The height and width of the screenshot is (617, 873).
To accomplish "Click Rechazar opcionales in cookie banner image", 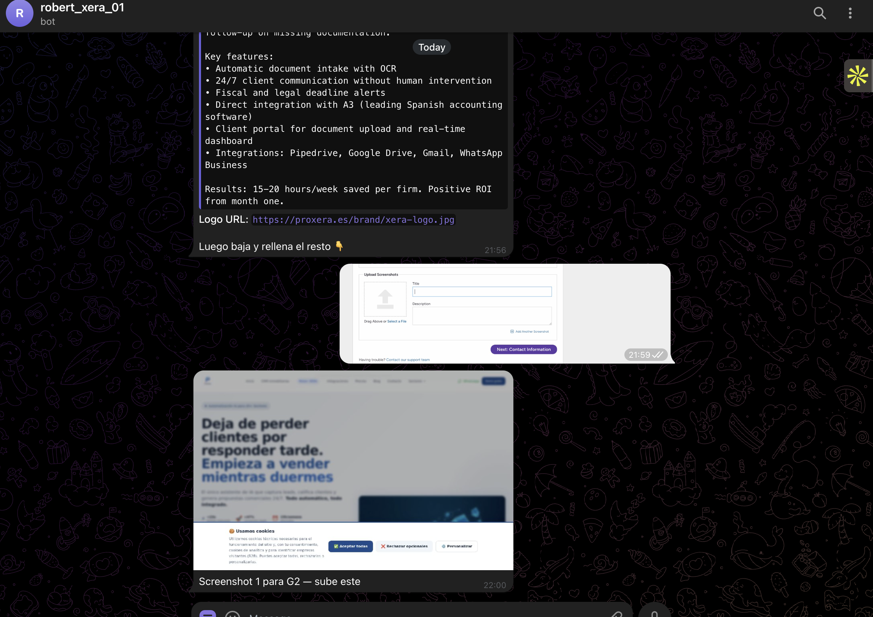I will coord(404,546).
